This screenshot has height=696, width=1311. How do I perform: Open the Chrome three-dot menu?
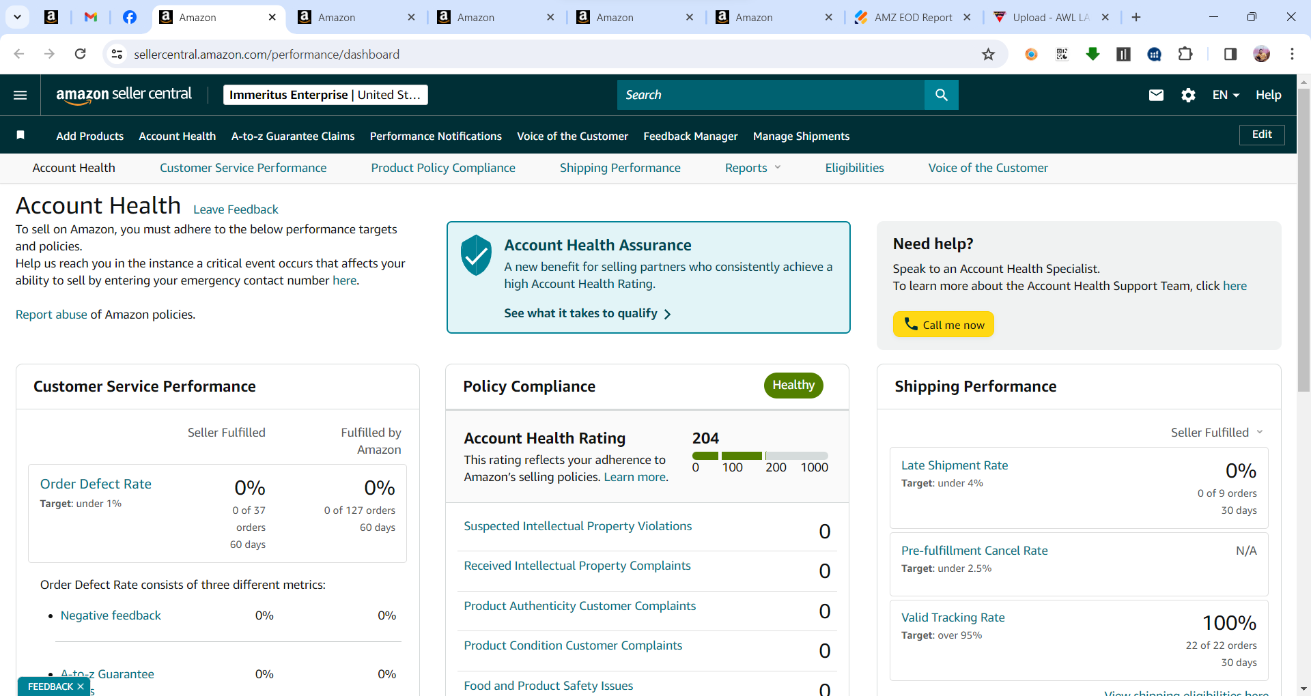(x=1292, y=54)
